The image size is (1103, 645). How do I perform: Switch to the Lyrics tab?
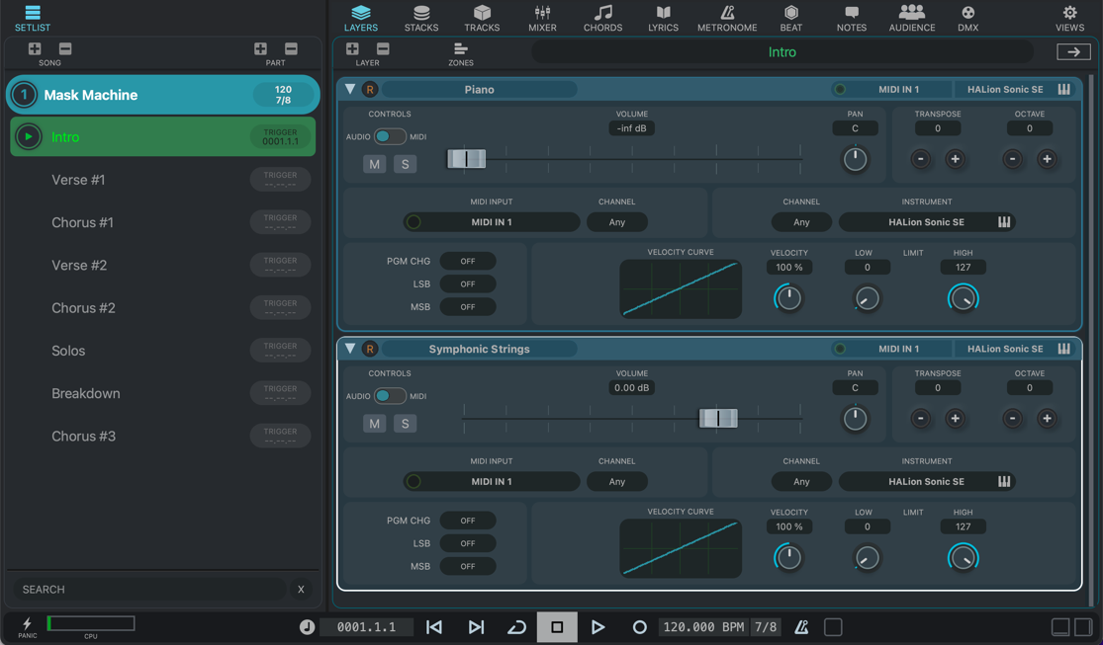(663, 18)
